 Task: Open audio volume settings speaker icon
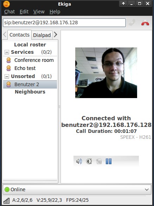(79, 161)
